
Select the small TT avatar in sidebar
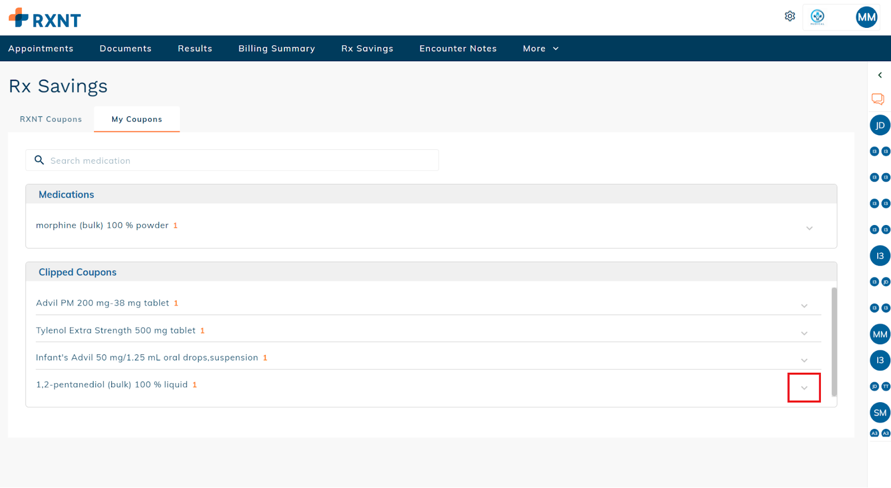[885, 387]
